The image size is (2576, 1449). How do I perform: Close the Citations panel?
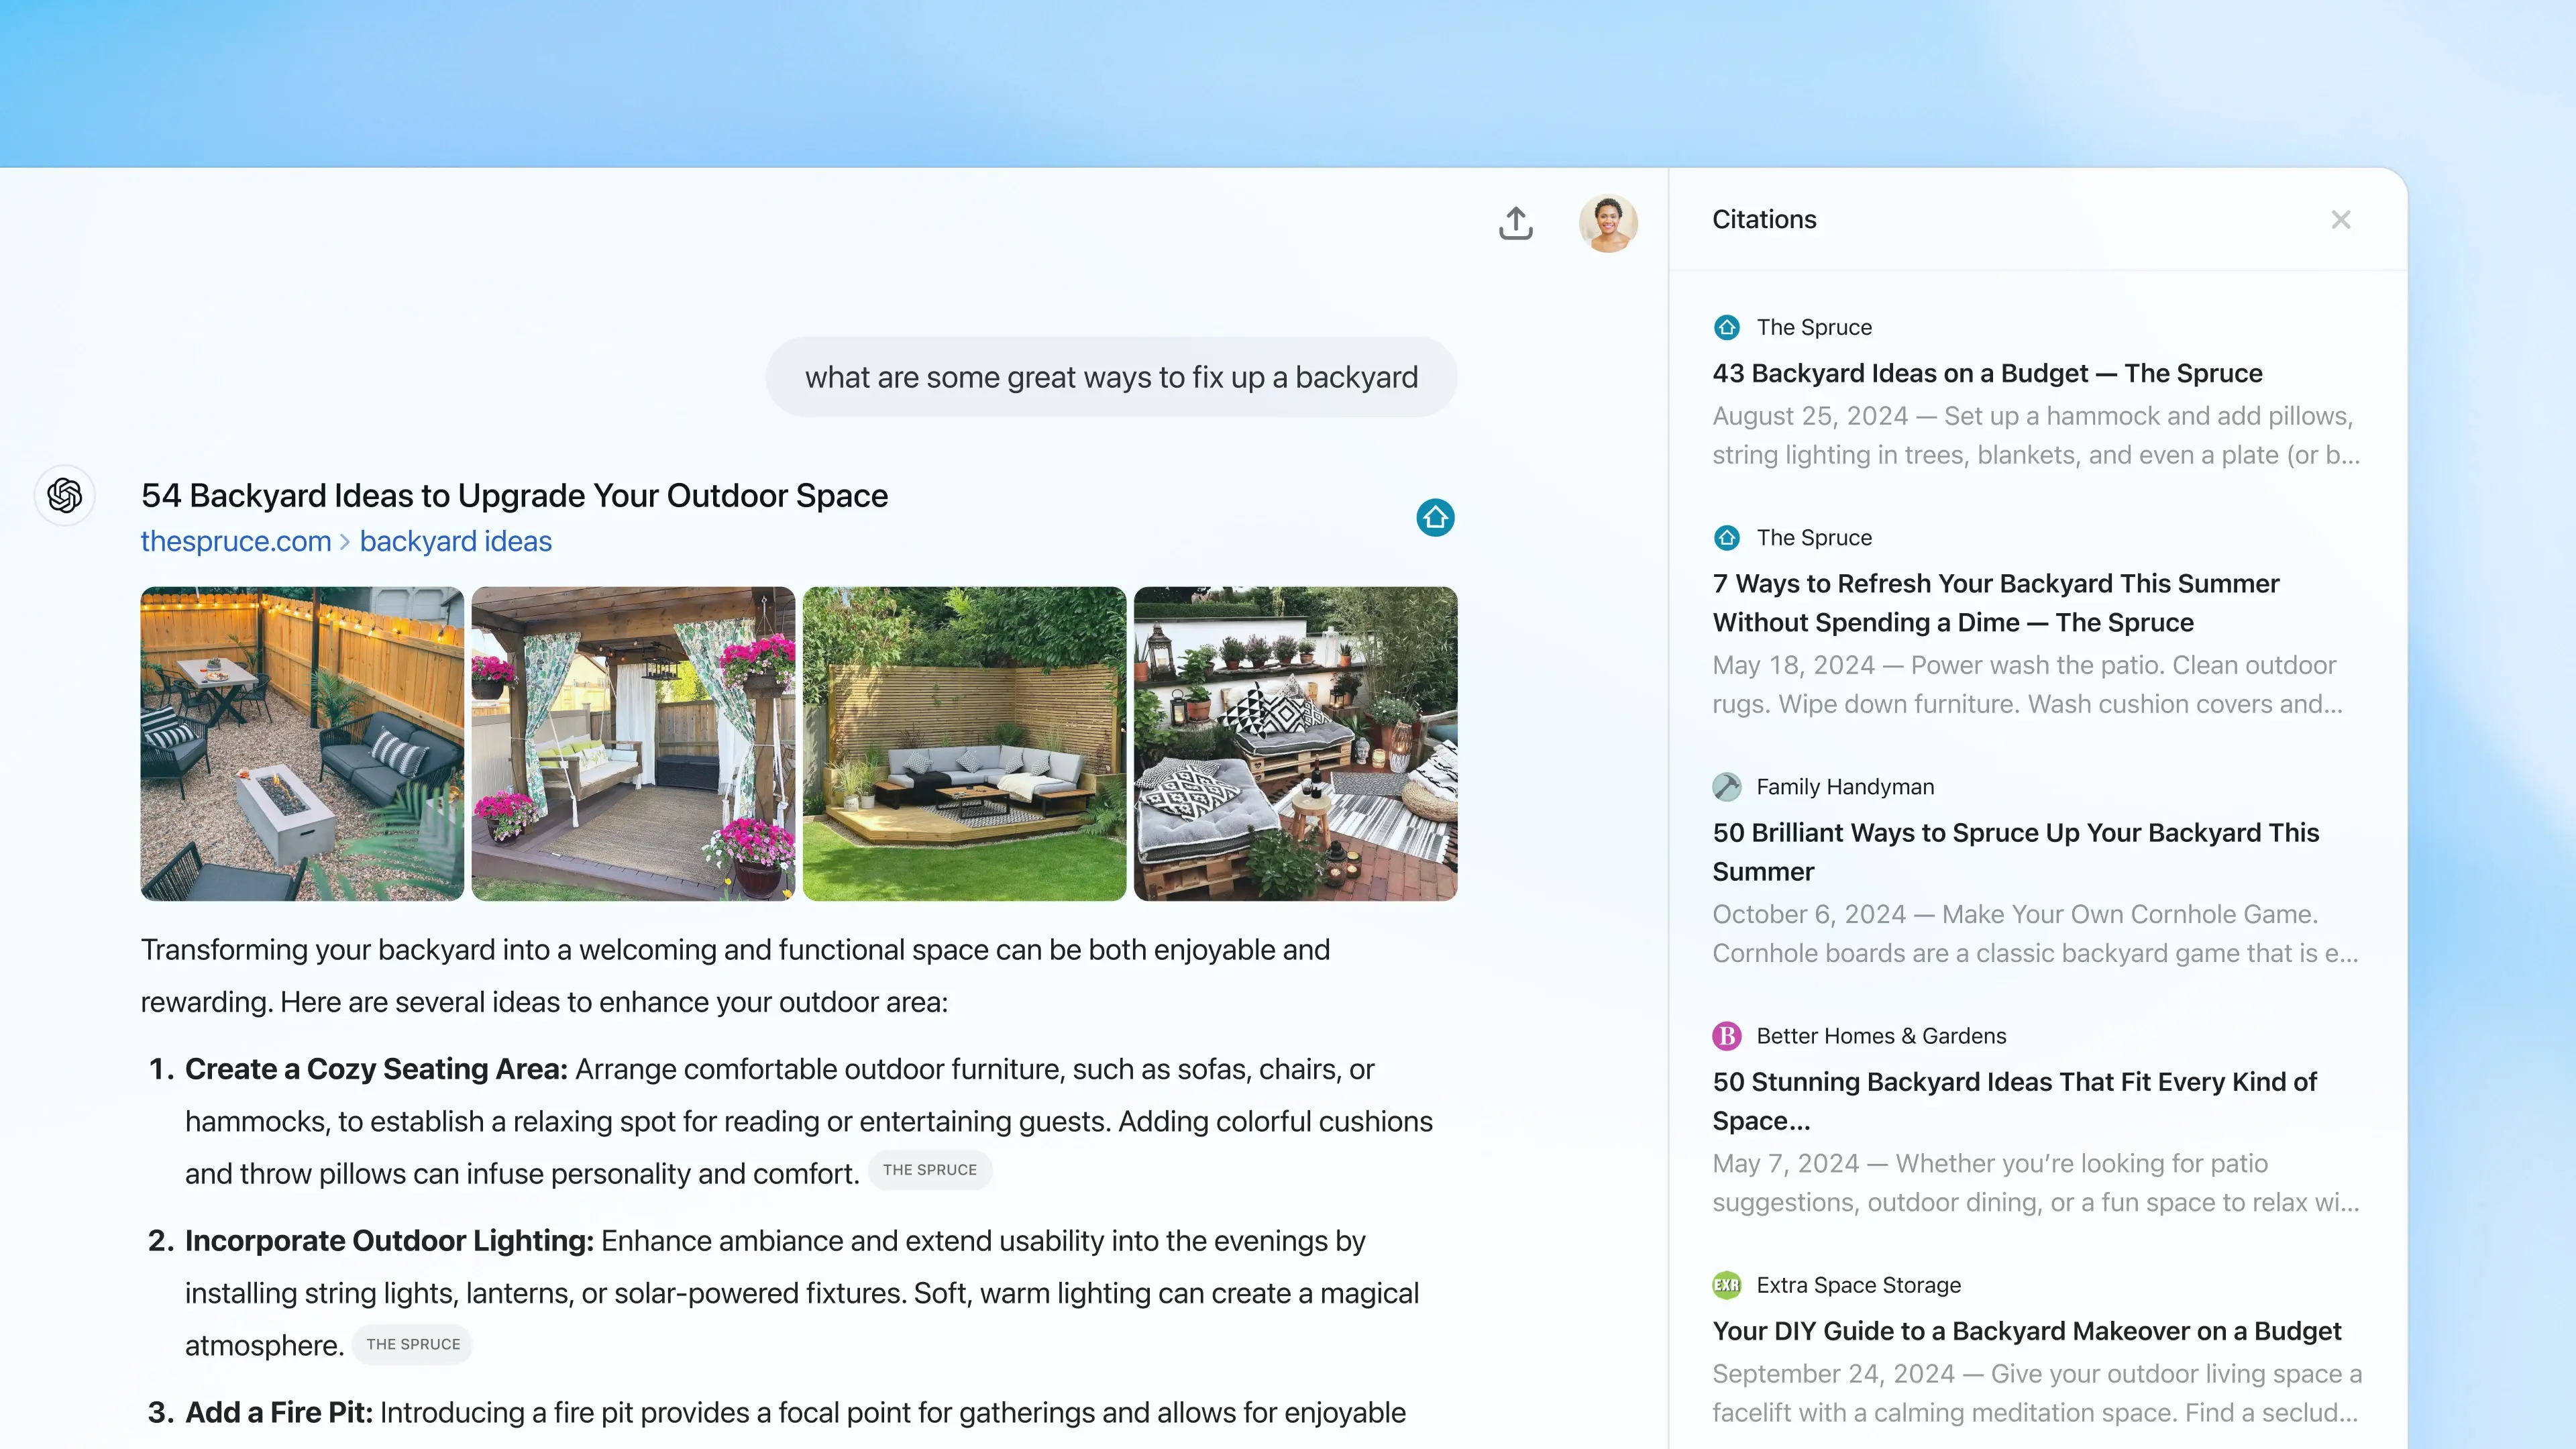point(2341,219)
